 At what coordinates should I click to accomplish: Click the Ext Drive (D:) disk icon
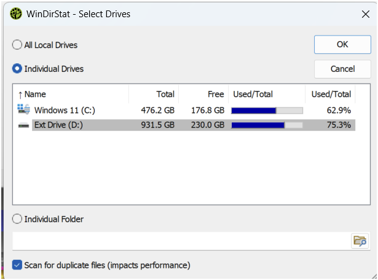pyautogui.click(x=23, y=125)
